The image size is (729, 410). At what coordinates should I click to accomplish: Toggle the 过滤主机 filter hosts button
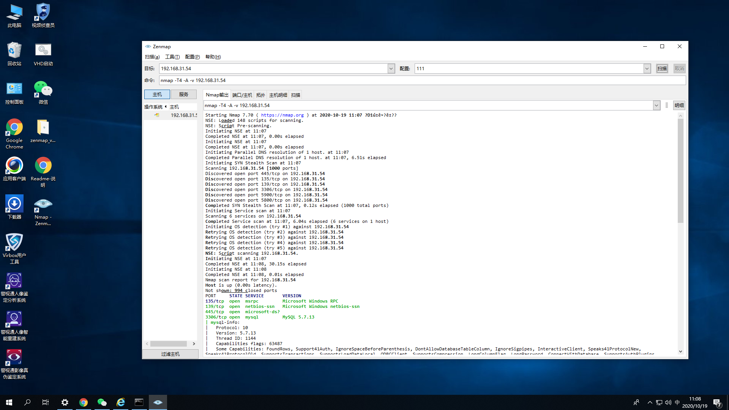coord(170,354)
